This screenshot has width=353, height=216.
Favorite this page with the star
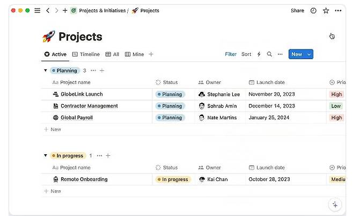[326, 11]
